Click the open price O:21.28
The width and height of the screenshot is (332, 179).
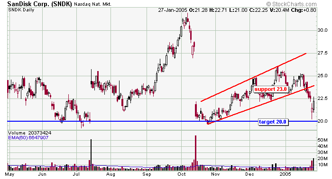(x=198, y=10)
